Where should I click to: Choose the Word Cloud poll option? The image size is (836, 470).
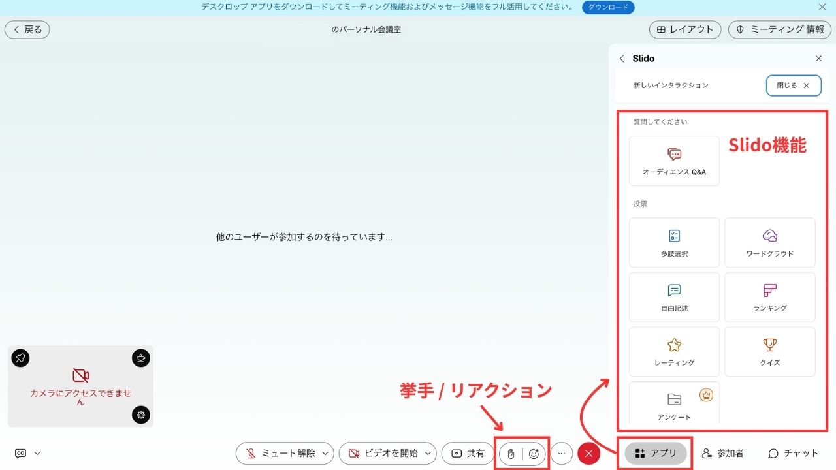(769, 242)
